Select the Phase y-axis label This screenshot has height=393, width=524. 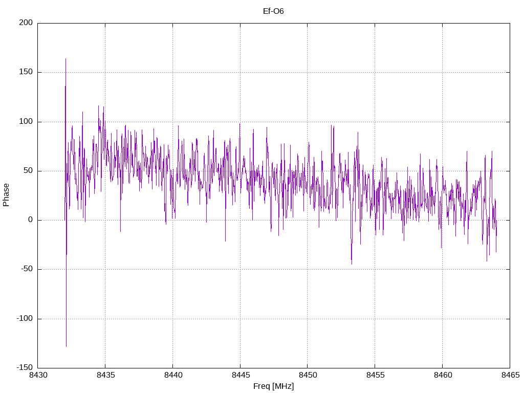point(6,195)
